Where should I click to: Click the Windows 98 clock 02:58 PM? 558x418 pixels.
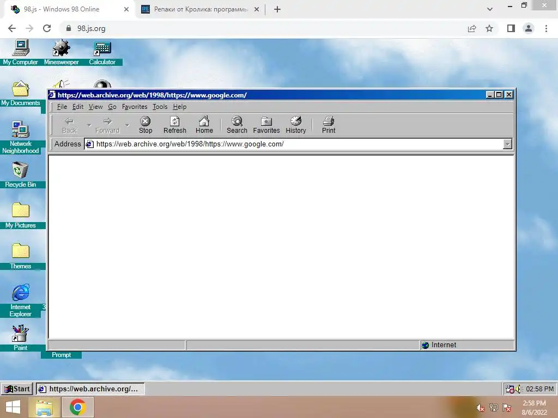[539, 389]
